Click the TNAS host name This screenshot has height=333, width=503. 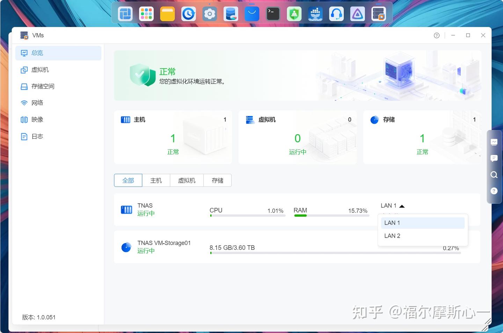[x=145, y=206]
